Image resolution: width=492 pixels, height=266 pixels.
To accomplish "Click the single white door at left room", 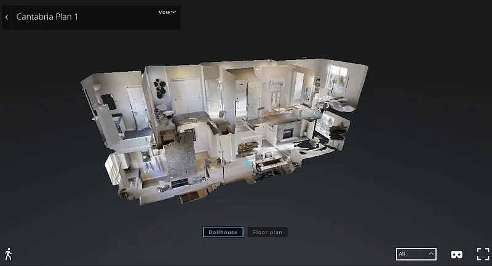I will point(135,104).
